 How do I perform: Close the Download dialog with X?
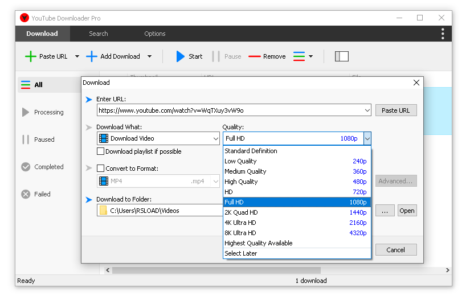point(416,83)
